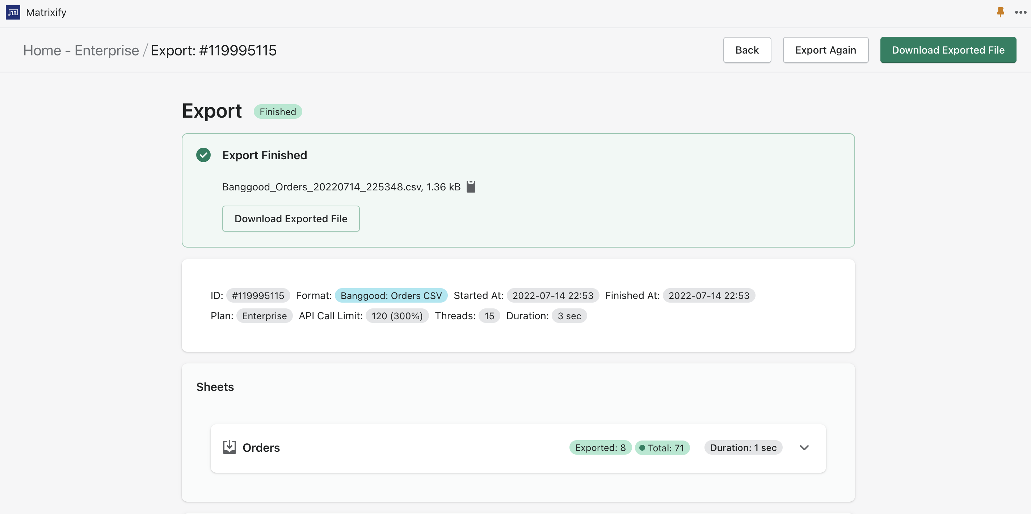Collapse the Orders row chevron
Image resolution: width=1031 pixels, height=514 pixels.
pyautogui.click(x=804, y=447)
